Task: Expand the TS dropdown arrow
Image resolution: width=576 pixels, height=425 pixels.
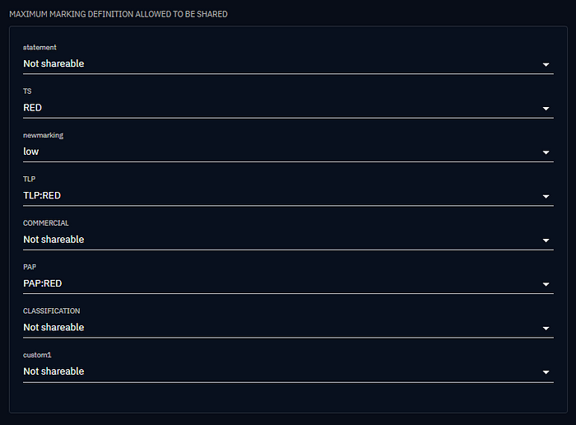Action: 546,109
